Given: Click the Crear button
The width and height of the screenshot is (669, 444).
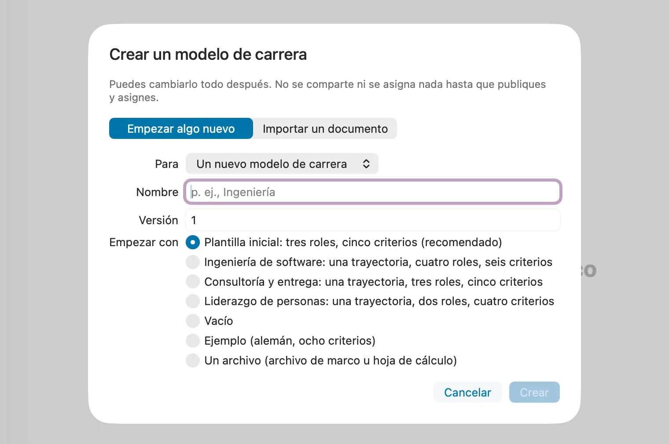Looking at the screenshot, I should [534, 392].
